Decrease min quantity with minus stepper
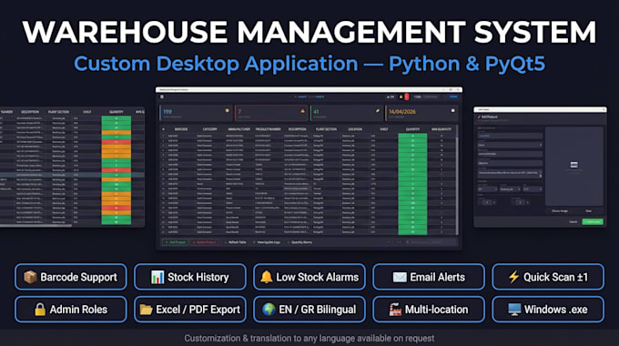The height and width of the screenshot is (346, 619). (x=513, y=202)
